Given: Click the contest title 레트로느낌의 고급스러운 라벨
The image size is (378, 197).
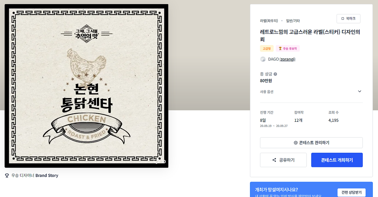Looking at the screenshot, I should pos(310,35).
